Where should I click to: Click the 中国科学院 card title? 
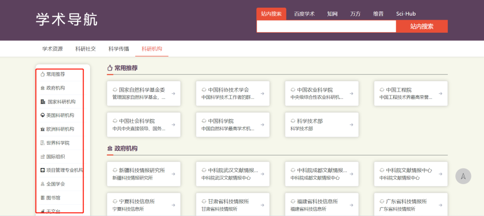tap(220, 121)
